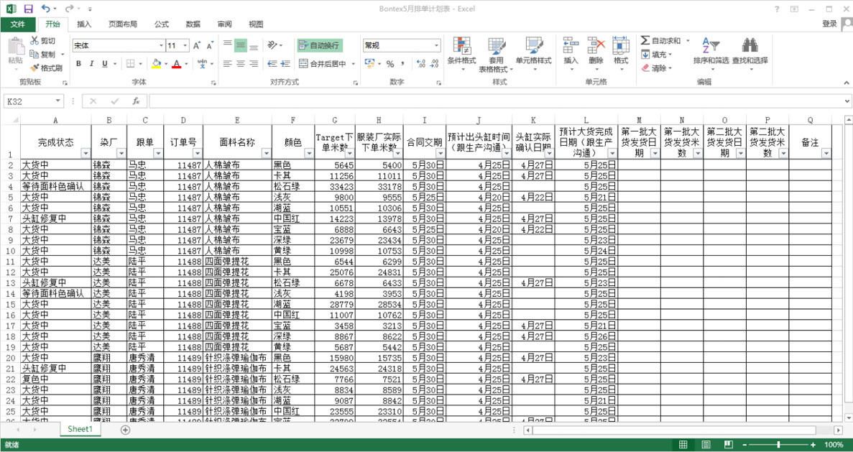853x452 pixels.
Task: Select the Sheet1 worksheet tab
Action: tap(80, 429)
